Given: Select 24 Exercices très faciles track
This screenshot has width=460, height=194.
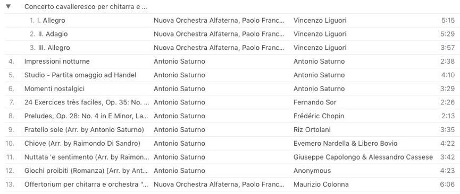Looking at the screenshot, I should pyautogui.click(x=230, y=102).
